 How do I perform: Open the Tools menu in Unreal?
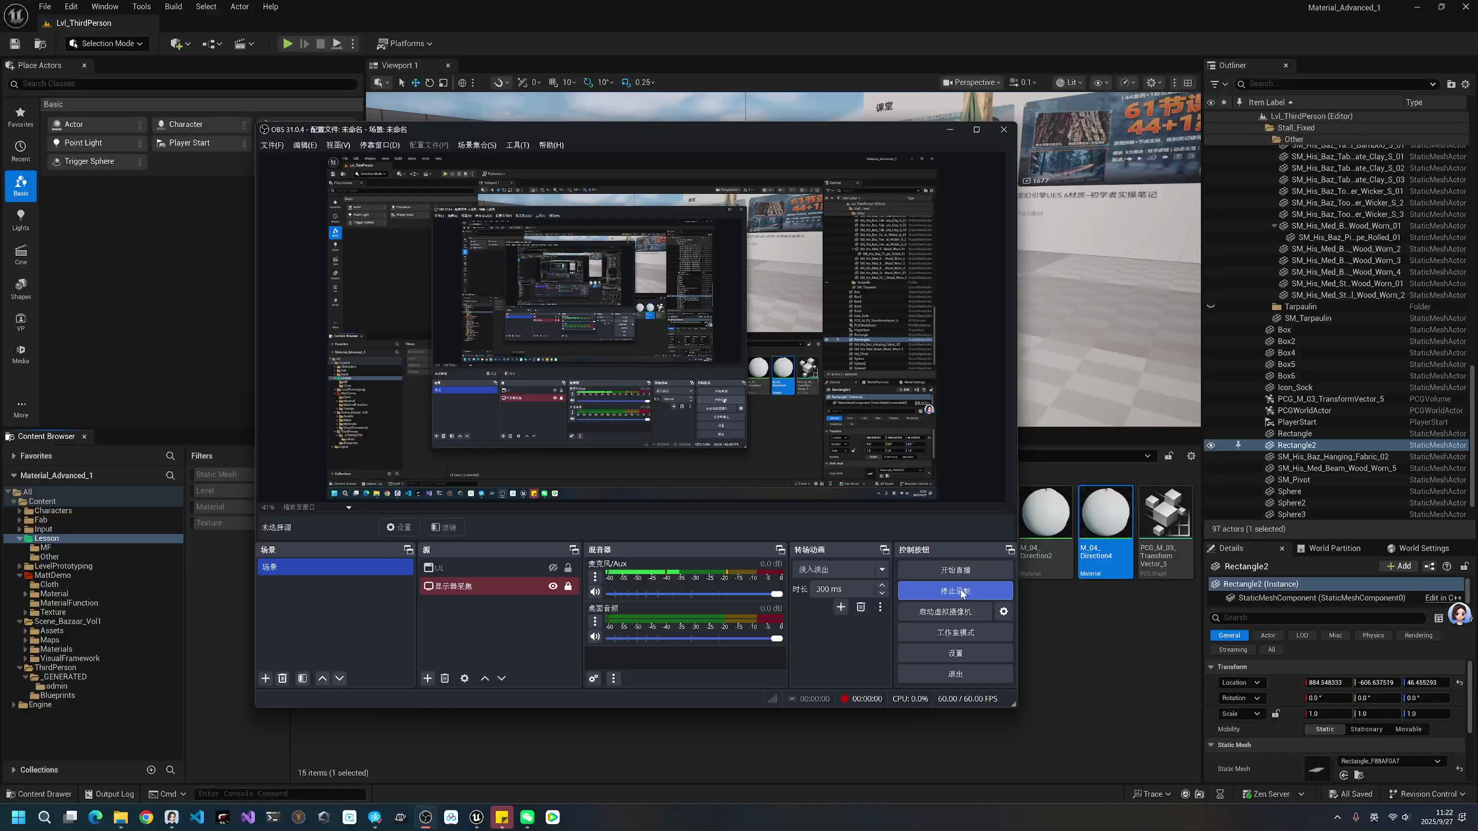(141, 7)
